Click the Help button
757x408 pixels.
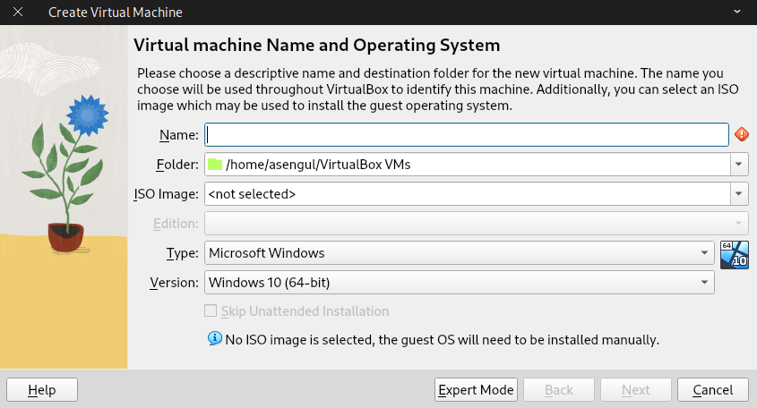click(x=42, y=390)
